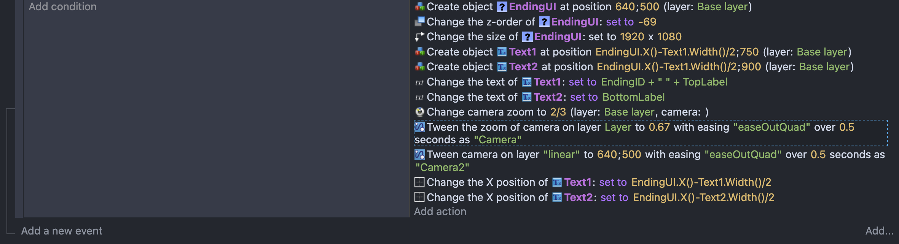Click the text icon of Change text of Text2 action

click(x=419, y=97)
